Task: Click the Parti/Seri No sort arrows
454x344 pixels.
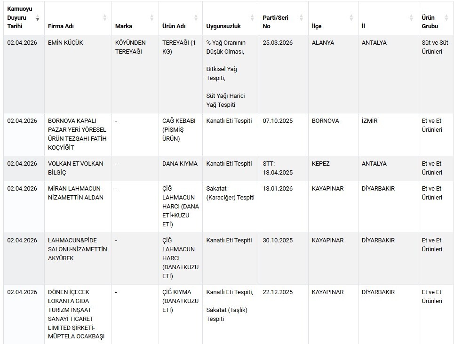Action: [302, 18]
